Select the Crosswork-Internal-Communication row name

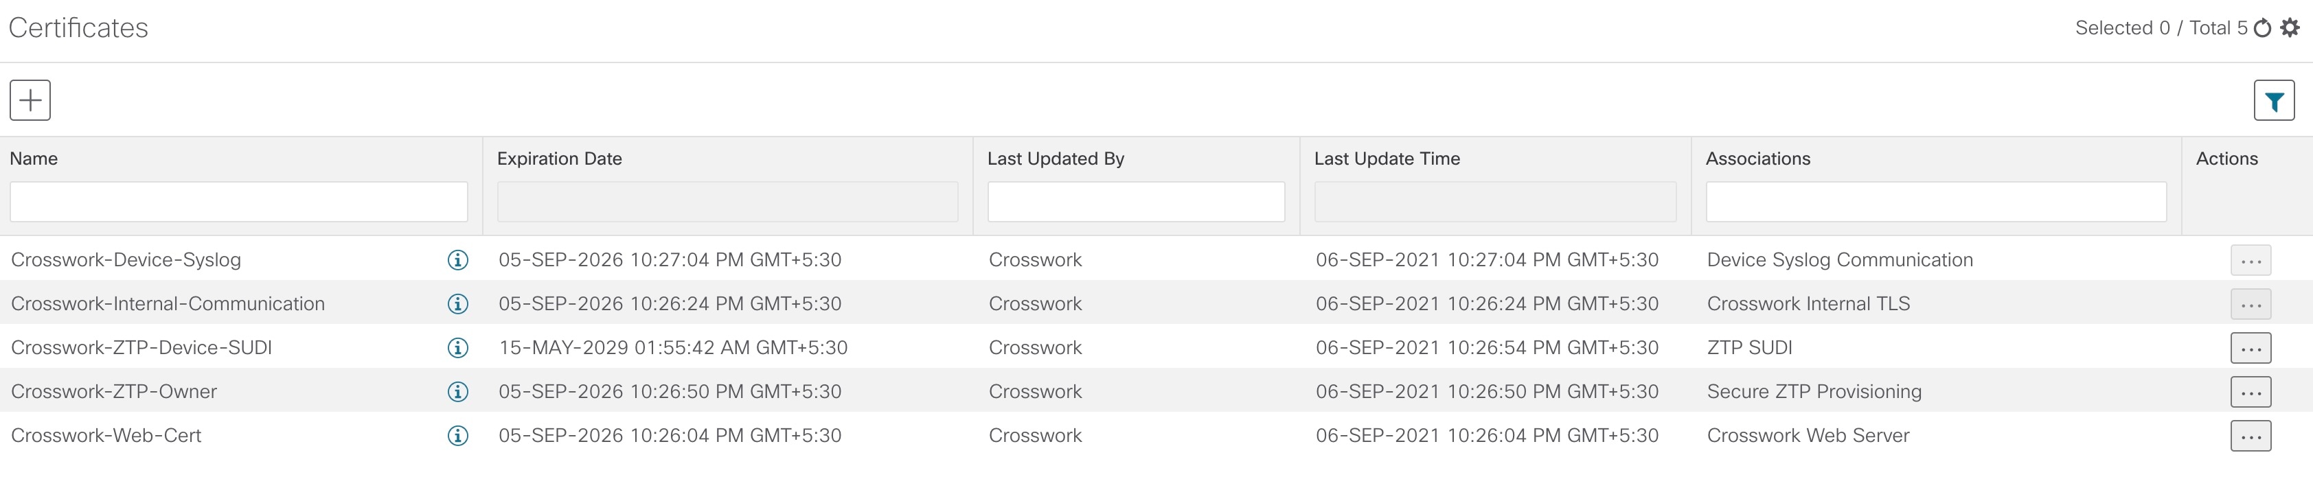[x=168, y=304]
